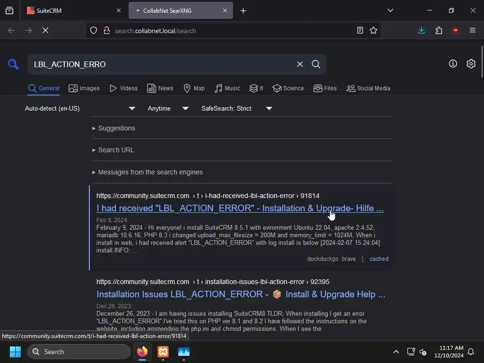This screenshot has height=363, width=484.
Task: Open tracking protection shield icon
Action: (94, 30)
